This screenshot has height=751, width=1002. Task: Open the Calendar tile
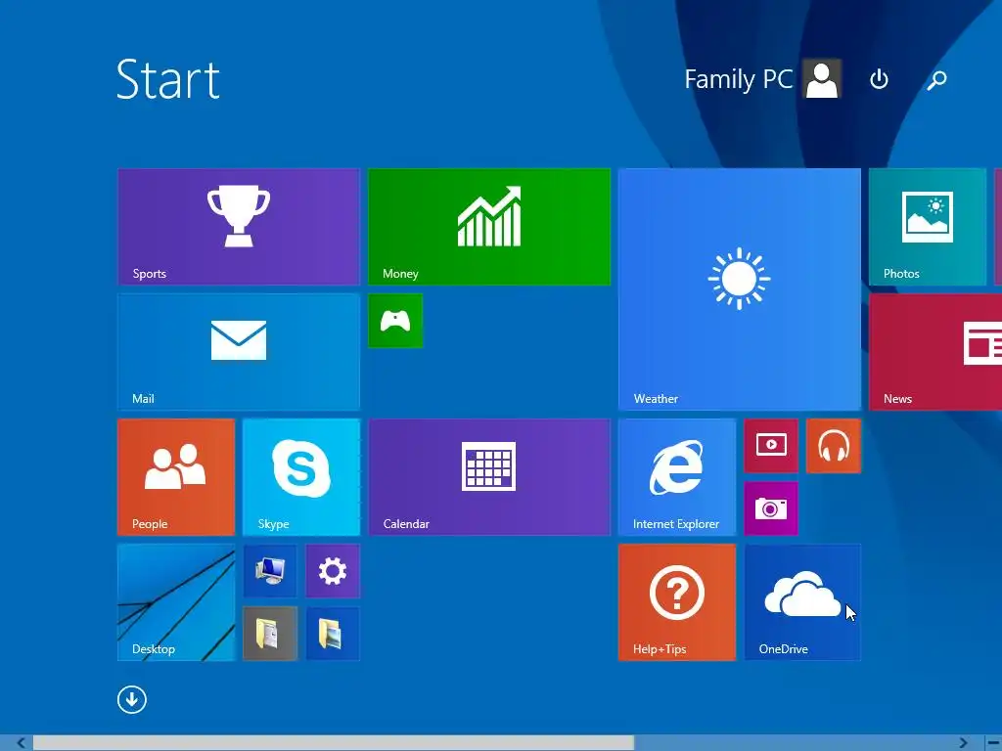click(489, 477)
